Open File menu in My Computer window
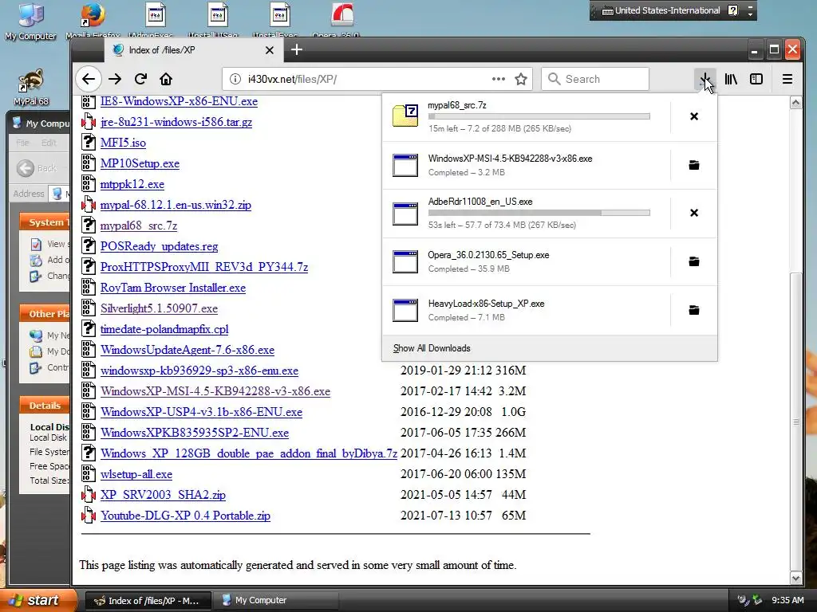 (x=22, y=143)
